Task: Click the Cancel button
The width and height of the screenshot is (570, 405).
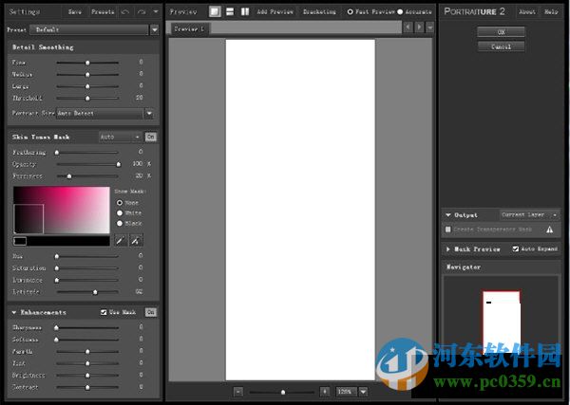Action: (501, 46)
